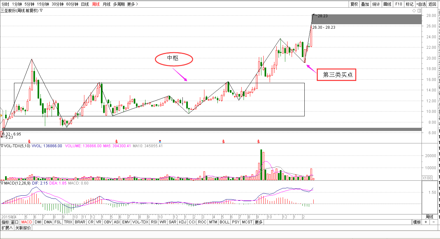Image resolution: width=440 pixels, height=239 pixels.
Task: Select the BRAR indicator tab
Action: click(x=80, y=222)
